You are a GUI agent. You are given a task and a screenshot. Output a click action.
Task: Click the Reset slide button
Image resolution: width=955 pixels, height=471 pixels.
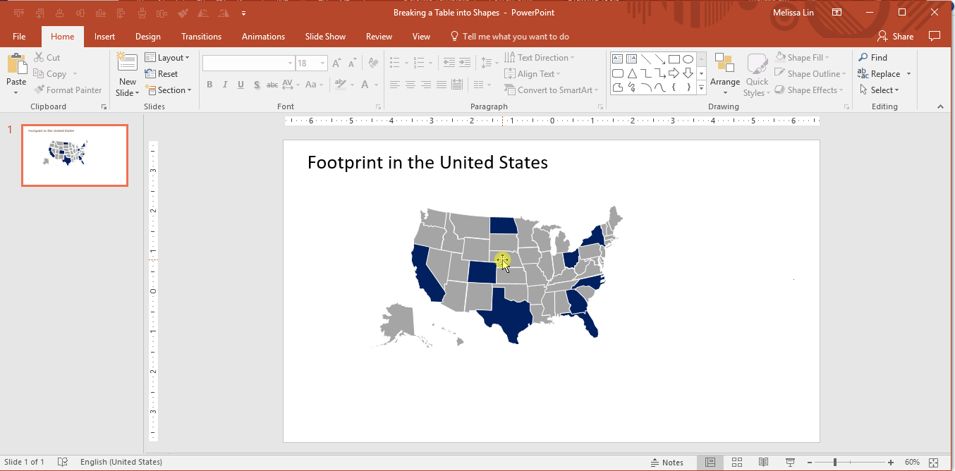point(162,74)
